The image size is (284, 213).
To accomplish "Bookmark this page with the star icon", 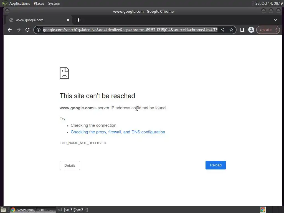I will [x=231, y=30].
